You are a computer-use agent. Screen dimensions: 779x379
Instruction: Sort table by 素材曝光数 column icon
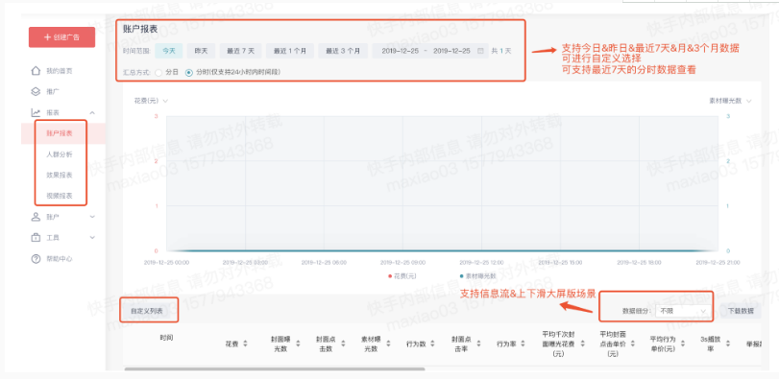(x=388, y=343)
